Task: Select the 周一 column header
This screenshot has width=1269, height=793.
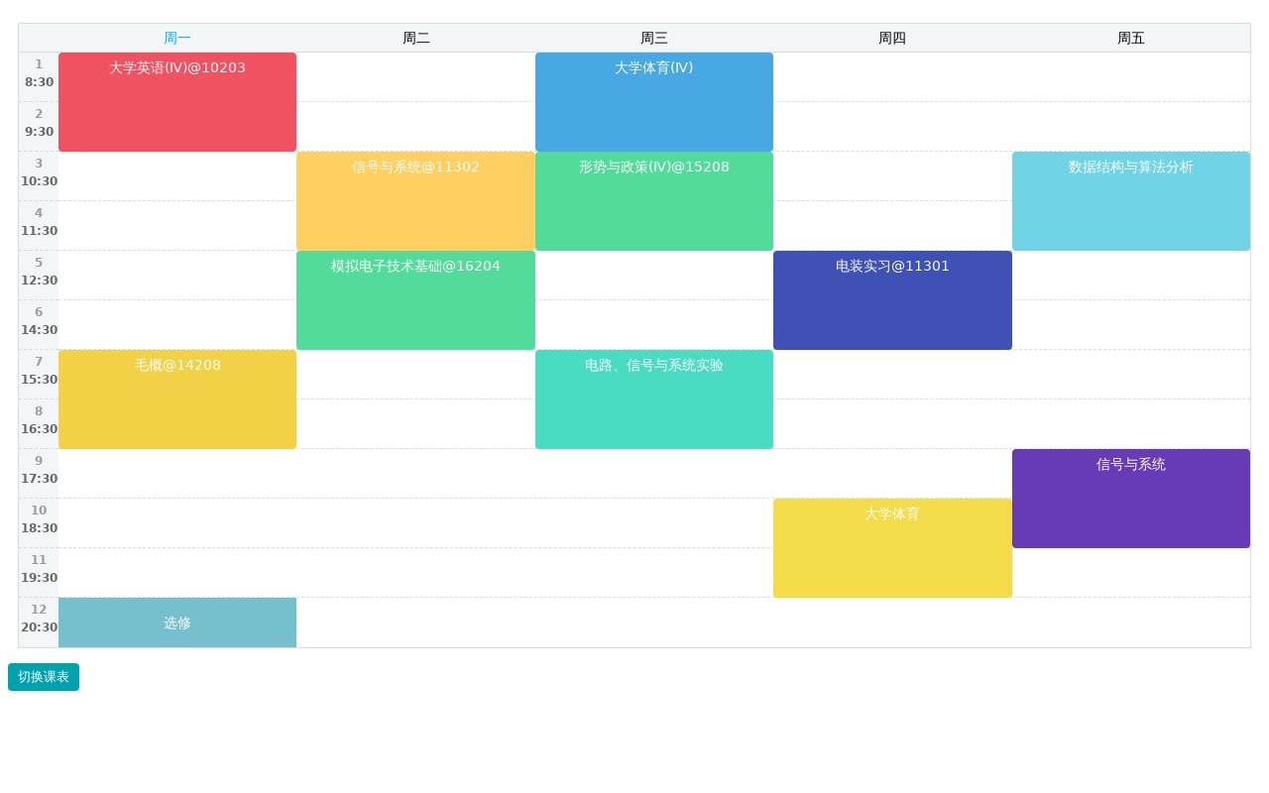Action: (x=177, y=38)
